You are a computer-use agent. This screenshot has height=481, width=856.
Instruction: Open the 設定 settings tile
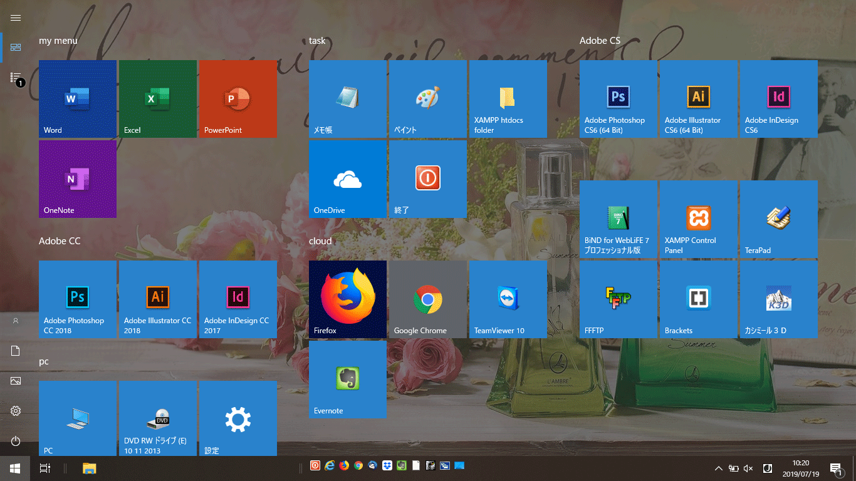click(238, 418)
